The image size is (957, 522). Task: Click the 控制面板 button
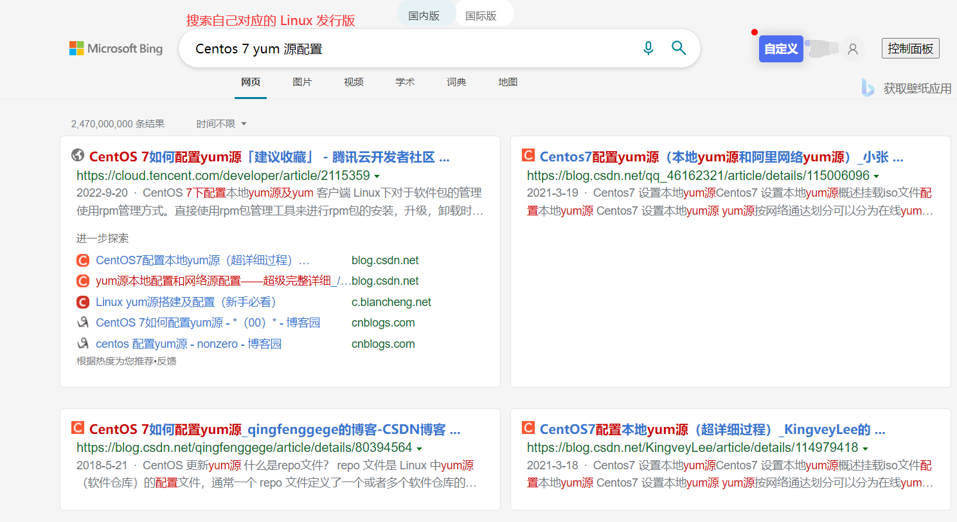pos(911,48)
